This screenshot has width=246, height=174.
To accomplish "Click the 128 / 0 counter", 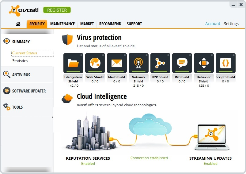I will point(204,86).
